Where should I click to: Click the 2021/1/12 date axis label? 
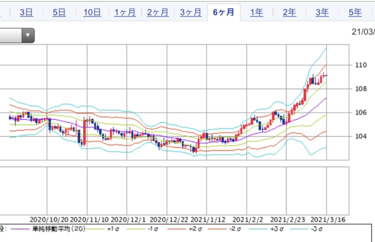click(208, 220)
